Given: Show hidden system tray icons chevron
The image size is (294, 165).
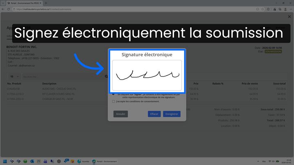Looking at the screenshot, I should 258,161.
